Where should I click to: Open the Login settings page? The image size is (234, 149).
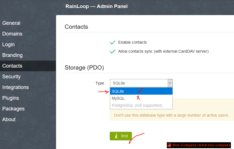coord(8,45)
